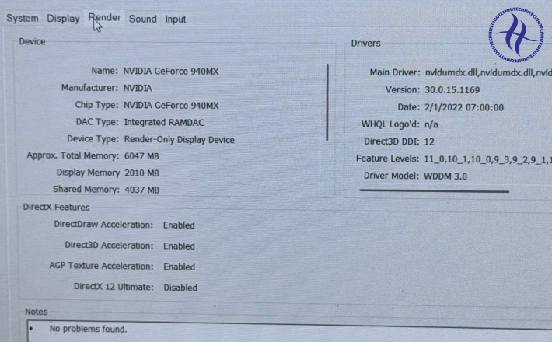
Task: Select the Integrated RAMDAC text
Action: tap(164, 123)
